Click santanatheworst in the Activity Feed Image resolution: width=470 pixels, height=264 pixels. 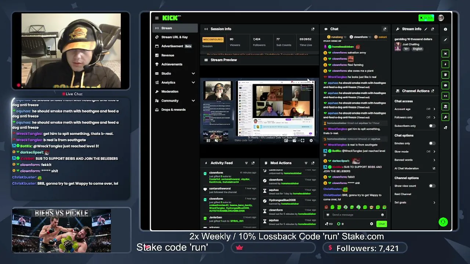click(220, 189)
